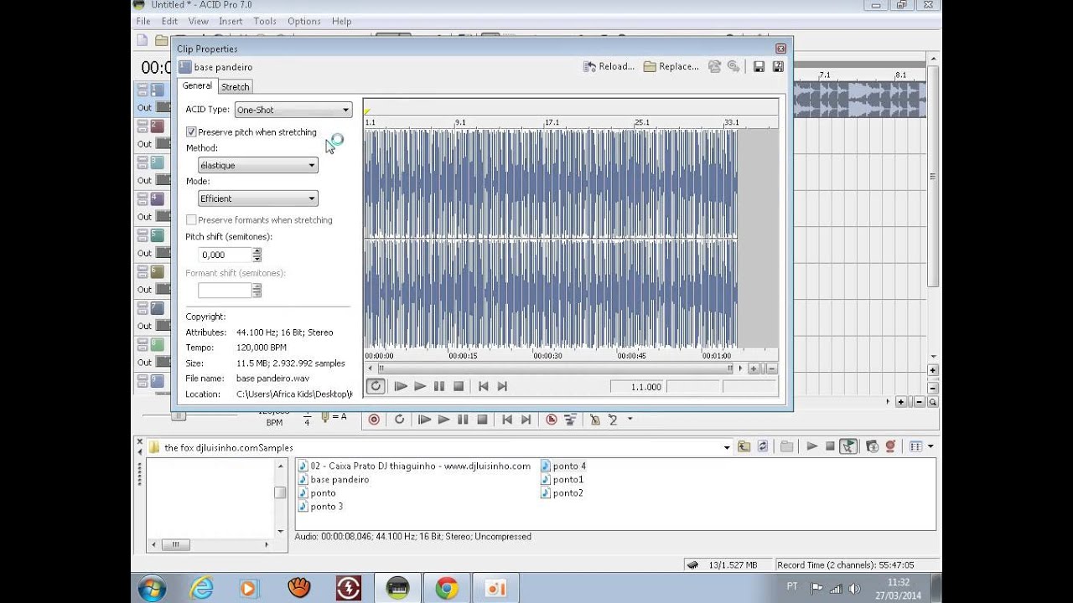Click Play in Clip Properties transport
Screen dimensions: 1073x603
coord(420,386)
